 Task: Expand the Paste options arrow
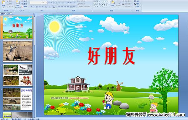pos(3,7)
